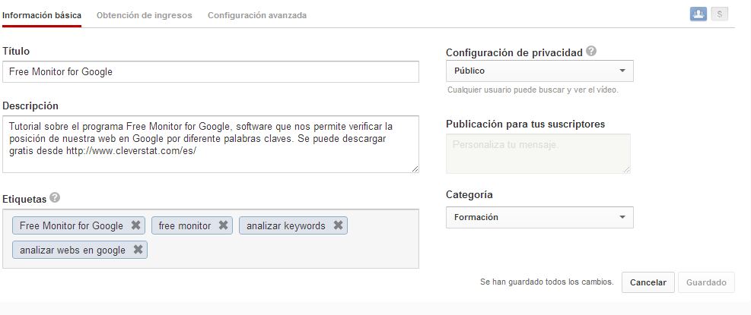This screenshot has width=751, height=315.
Task: Open the Obtención de ingresos tab
Action: [144, 15]
